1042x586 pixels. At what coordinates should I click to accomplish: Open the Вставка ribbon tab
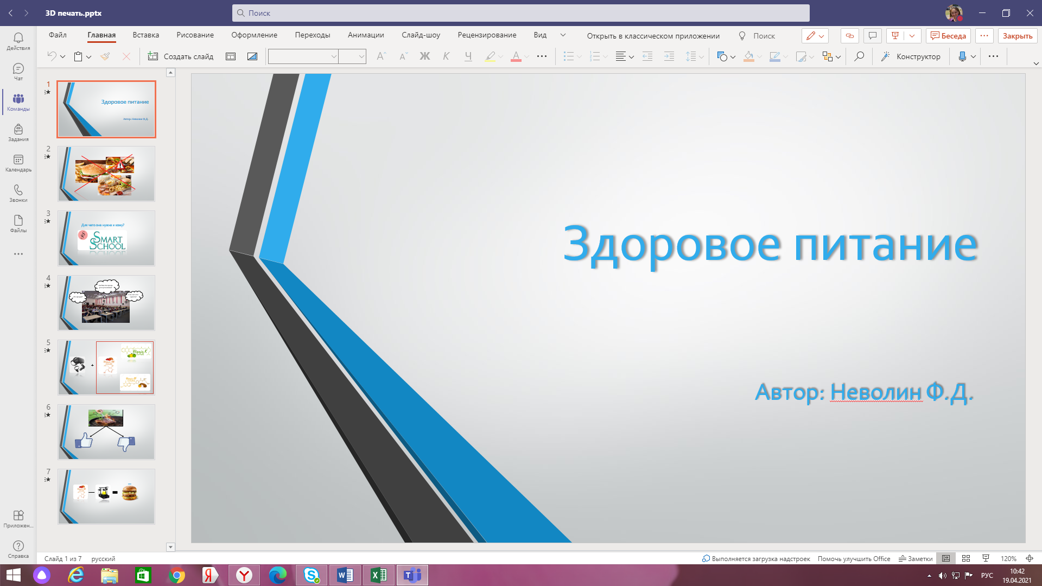point(145,35)
